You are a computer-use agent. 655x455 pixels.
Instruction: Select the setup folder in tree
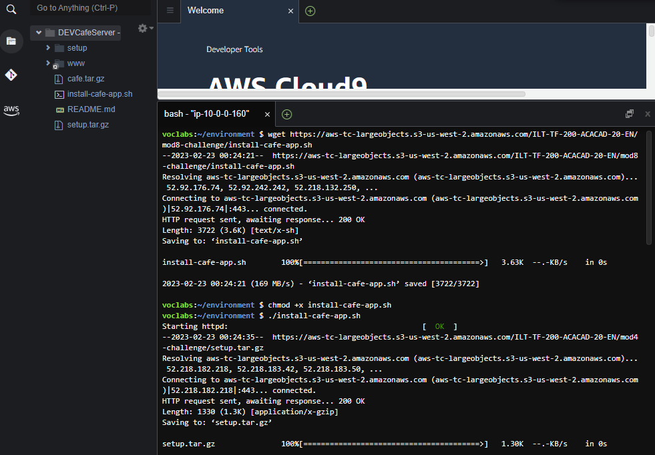pos(77,48)
